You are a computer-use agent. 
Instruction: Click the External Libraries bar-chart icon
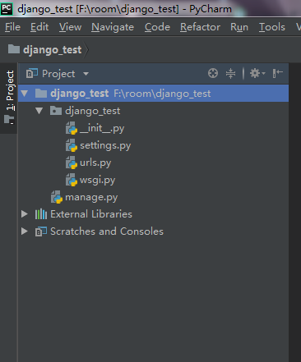41,214
